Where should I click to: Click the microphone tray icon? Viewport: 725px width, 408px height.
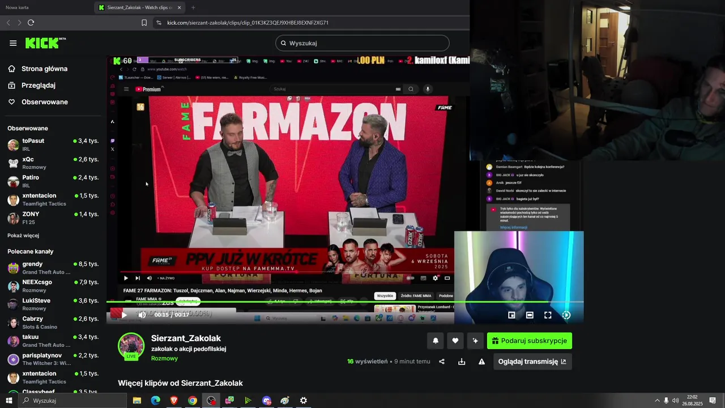tap(666, 401)
